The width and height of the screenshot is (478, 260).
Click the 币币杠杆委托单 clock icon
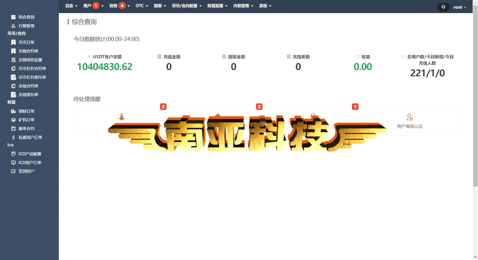14,77
